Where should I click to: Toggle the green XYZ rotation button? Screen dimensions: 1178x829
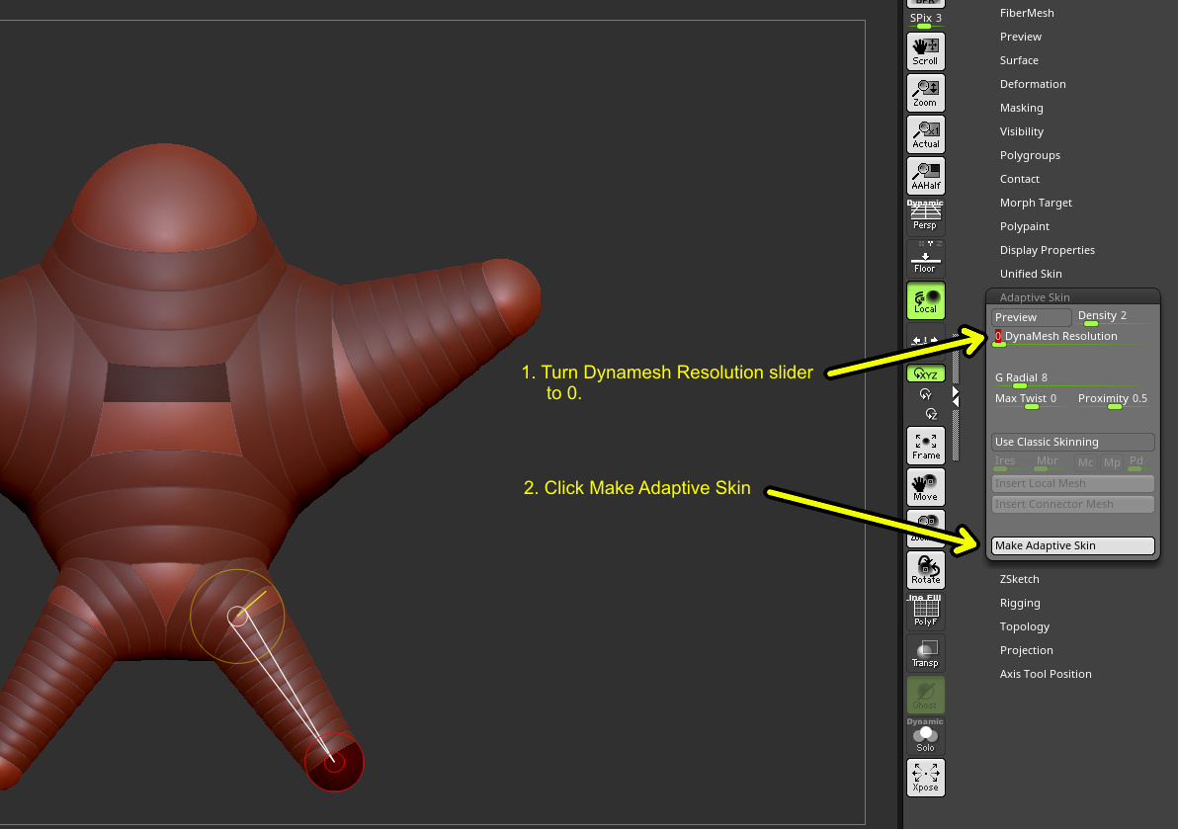tap(926, 373)
